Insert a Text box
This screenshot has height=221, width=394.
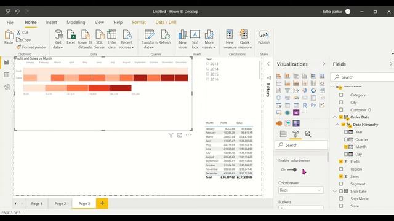(195, 39)
